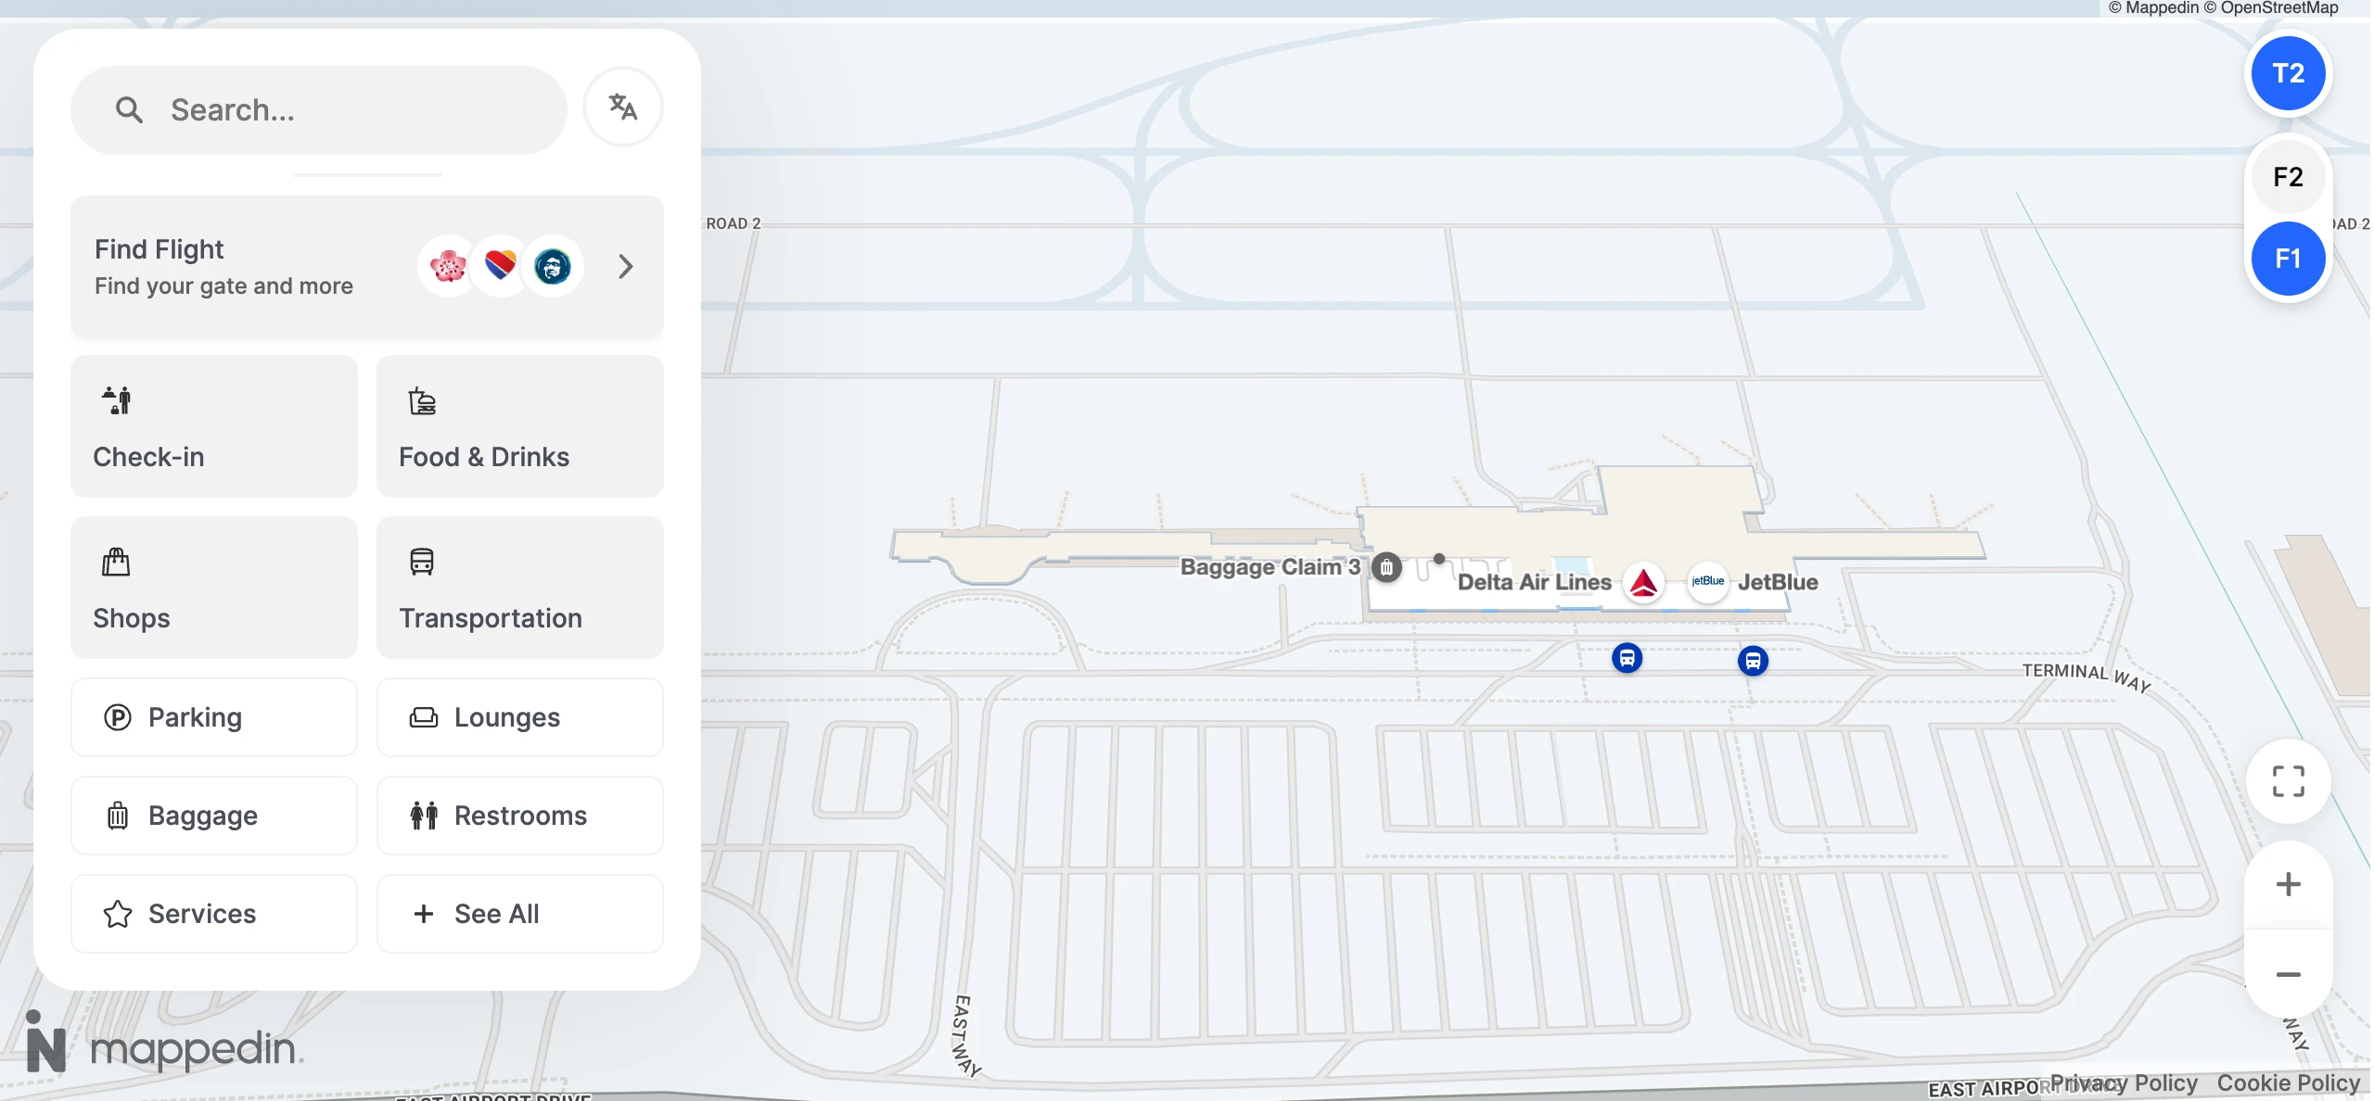Open the language selection icon near search bar
This screenshot has height=1101, width=2374.
[622, 106]
